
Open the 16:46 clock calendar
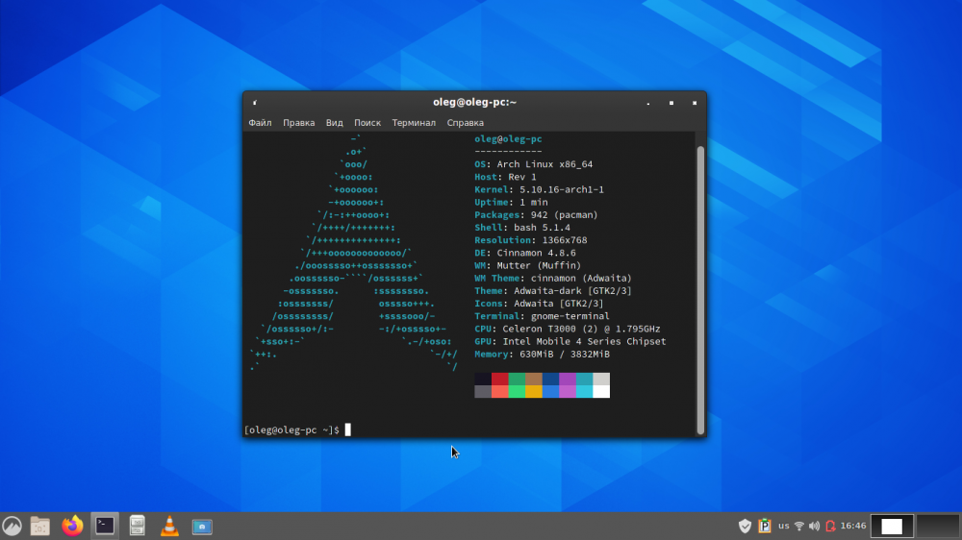tap(852, 526)
